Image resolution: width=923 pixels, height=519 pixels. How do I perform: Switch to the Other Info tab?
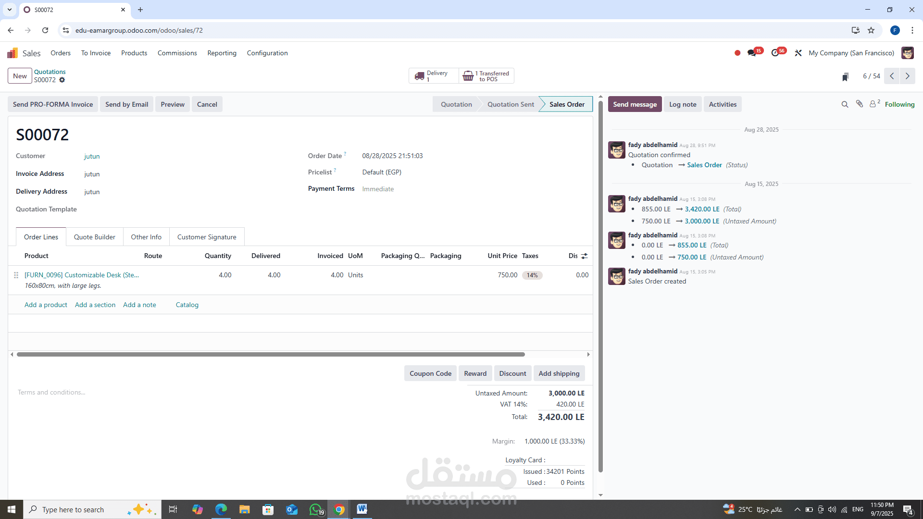point(146,237)
